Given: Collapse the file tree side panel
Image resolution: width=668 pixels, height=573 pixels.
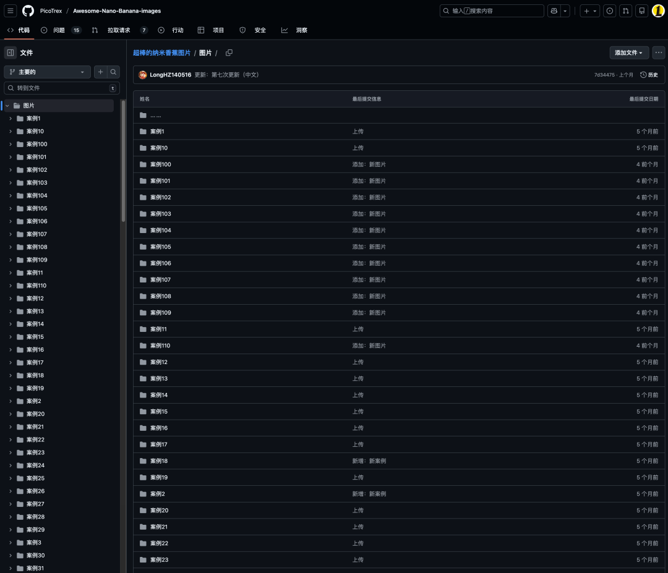Looking at the screenshot, I should coord(11,53).
